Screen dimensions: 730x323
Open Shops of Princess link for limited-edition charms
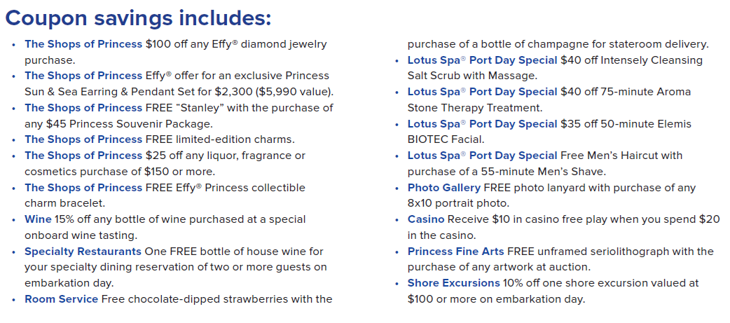pyautogui.click(x=83, y=139)
